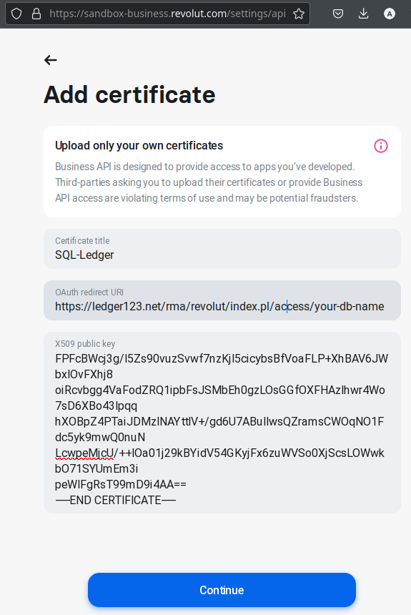Focus the Certificate title field with SQL-Ledger
This screenshot has height=615, width=411.
[222, 249]
